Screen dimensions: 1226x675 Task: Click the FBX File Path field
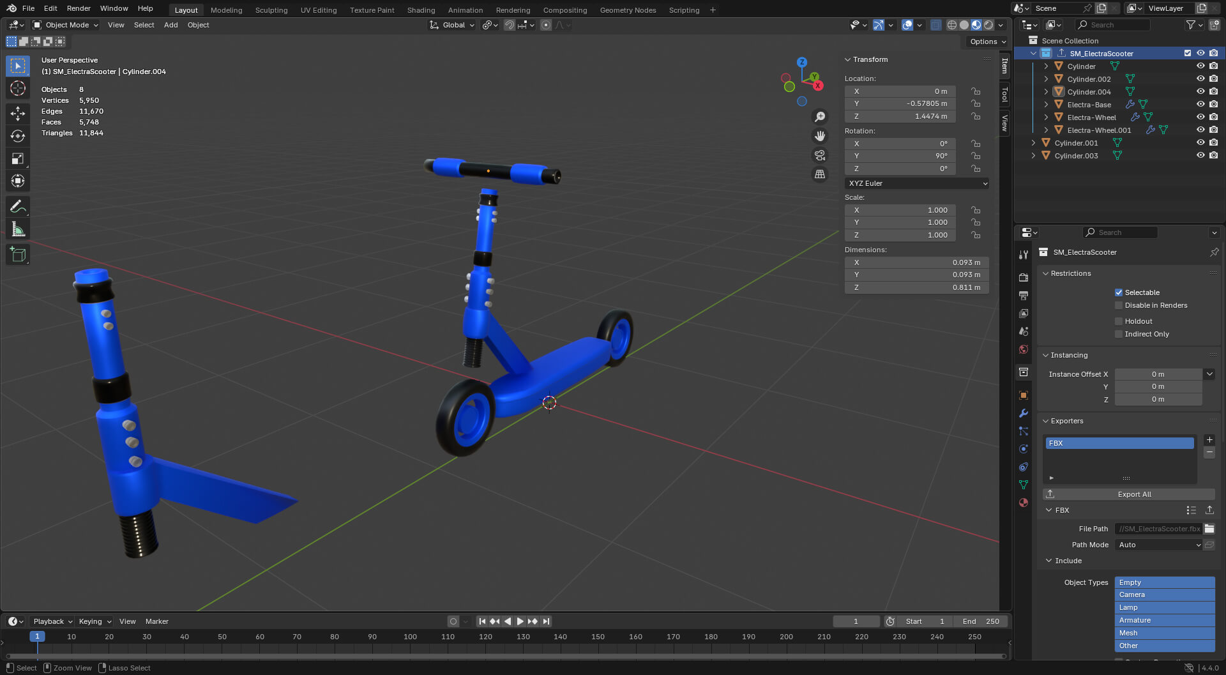[1158, 529]
